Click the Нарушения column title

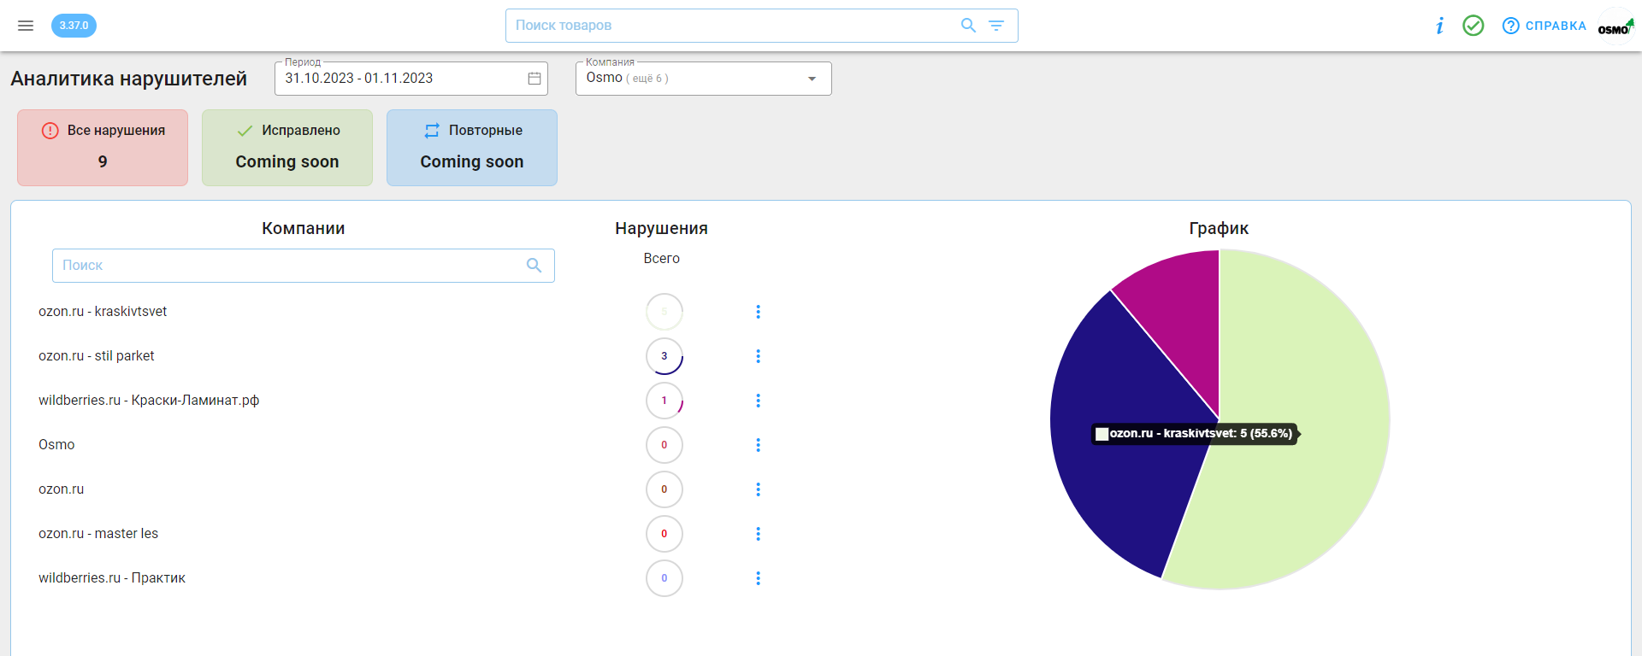tap(662, 229)
